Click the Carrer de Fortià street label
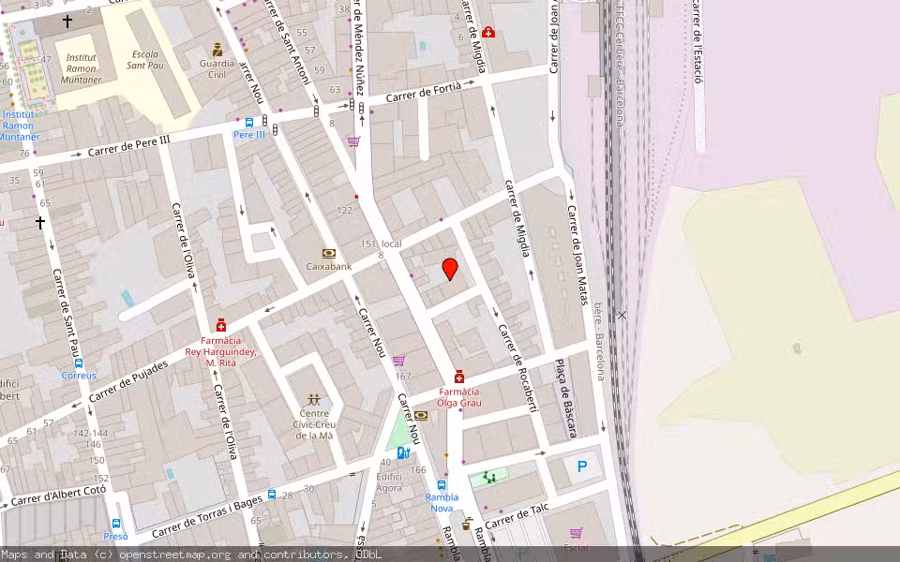This screenshot has width=900, height=562. 424,93
